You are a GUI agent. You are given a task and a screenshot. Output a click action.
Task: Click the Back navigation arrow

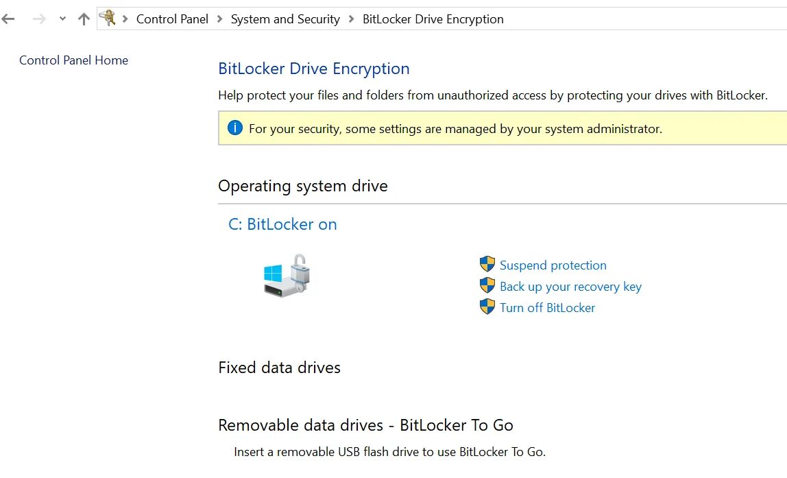(x=8, y=19)
